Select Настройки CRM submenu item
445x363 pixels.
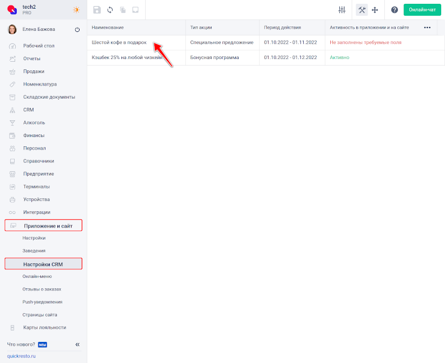coord(43,264)
